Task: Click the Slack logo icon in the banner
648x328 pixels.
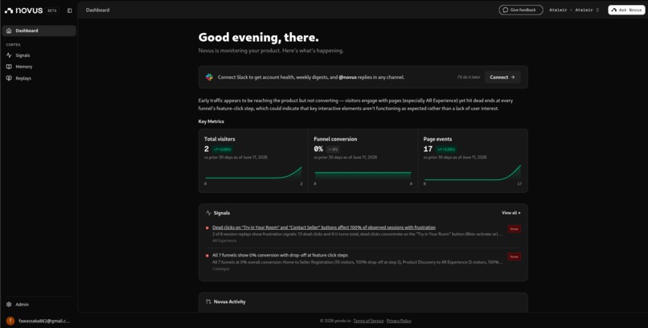Action: point(210,77)
